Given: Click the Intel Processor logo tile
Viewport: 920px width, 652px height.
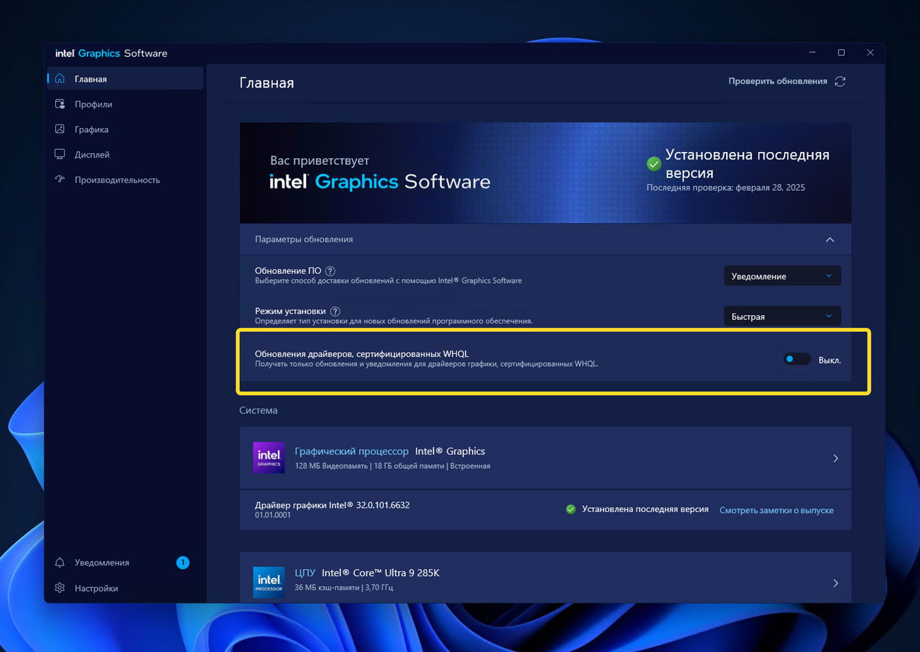Looking at the screenshot, I should pyautogui.click(x=269, y=583).
